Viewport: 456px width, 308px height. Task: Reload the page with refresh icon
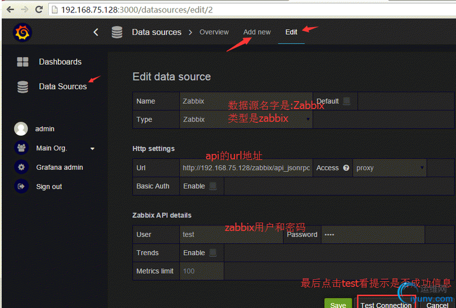click(x=39, y=9)
